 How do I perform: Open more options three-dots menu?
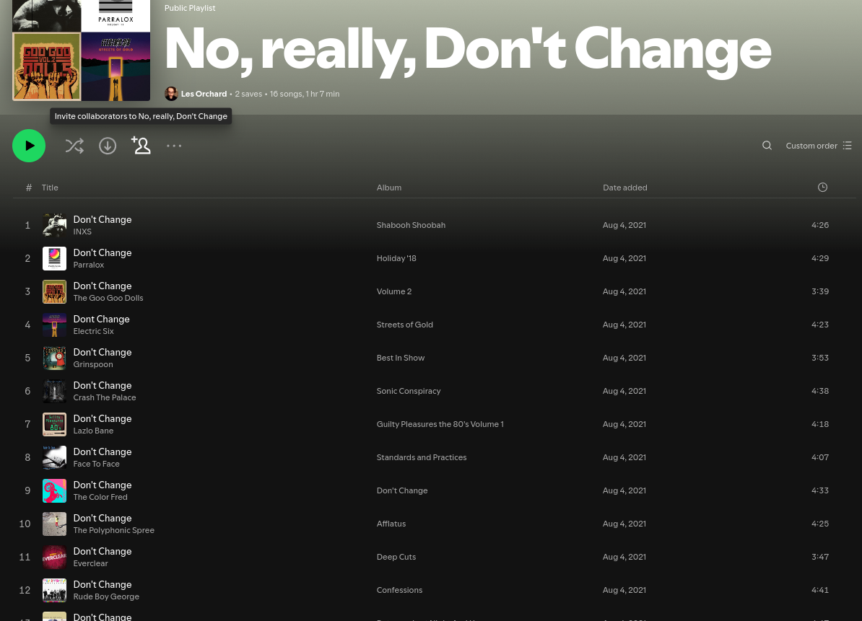coord(174,146)
